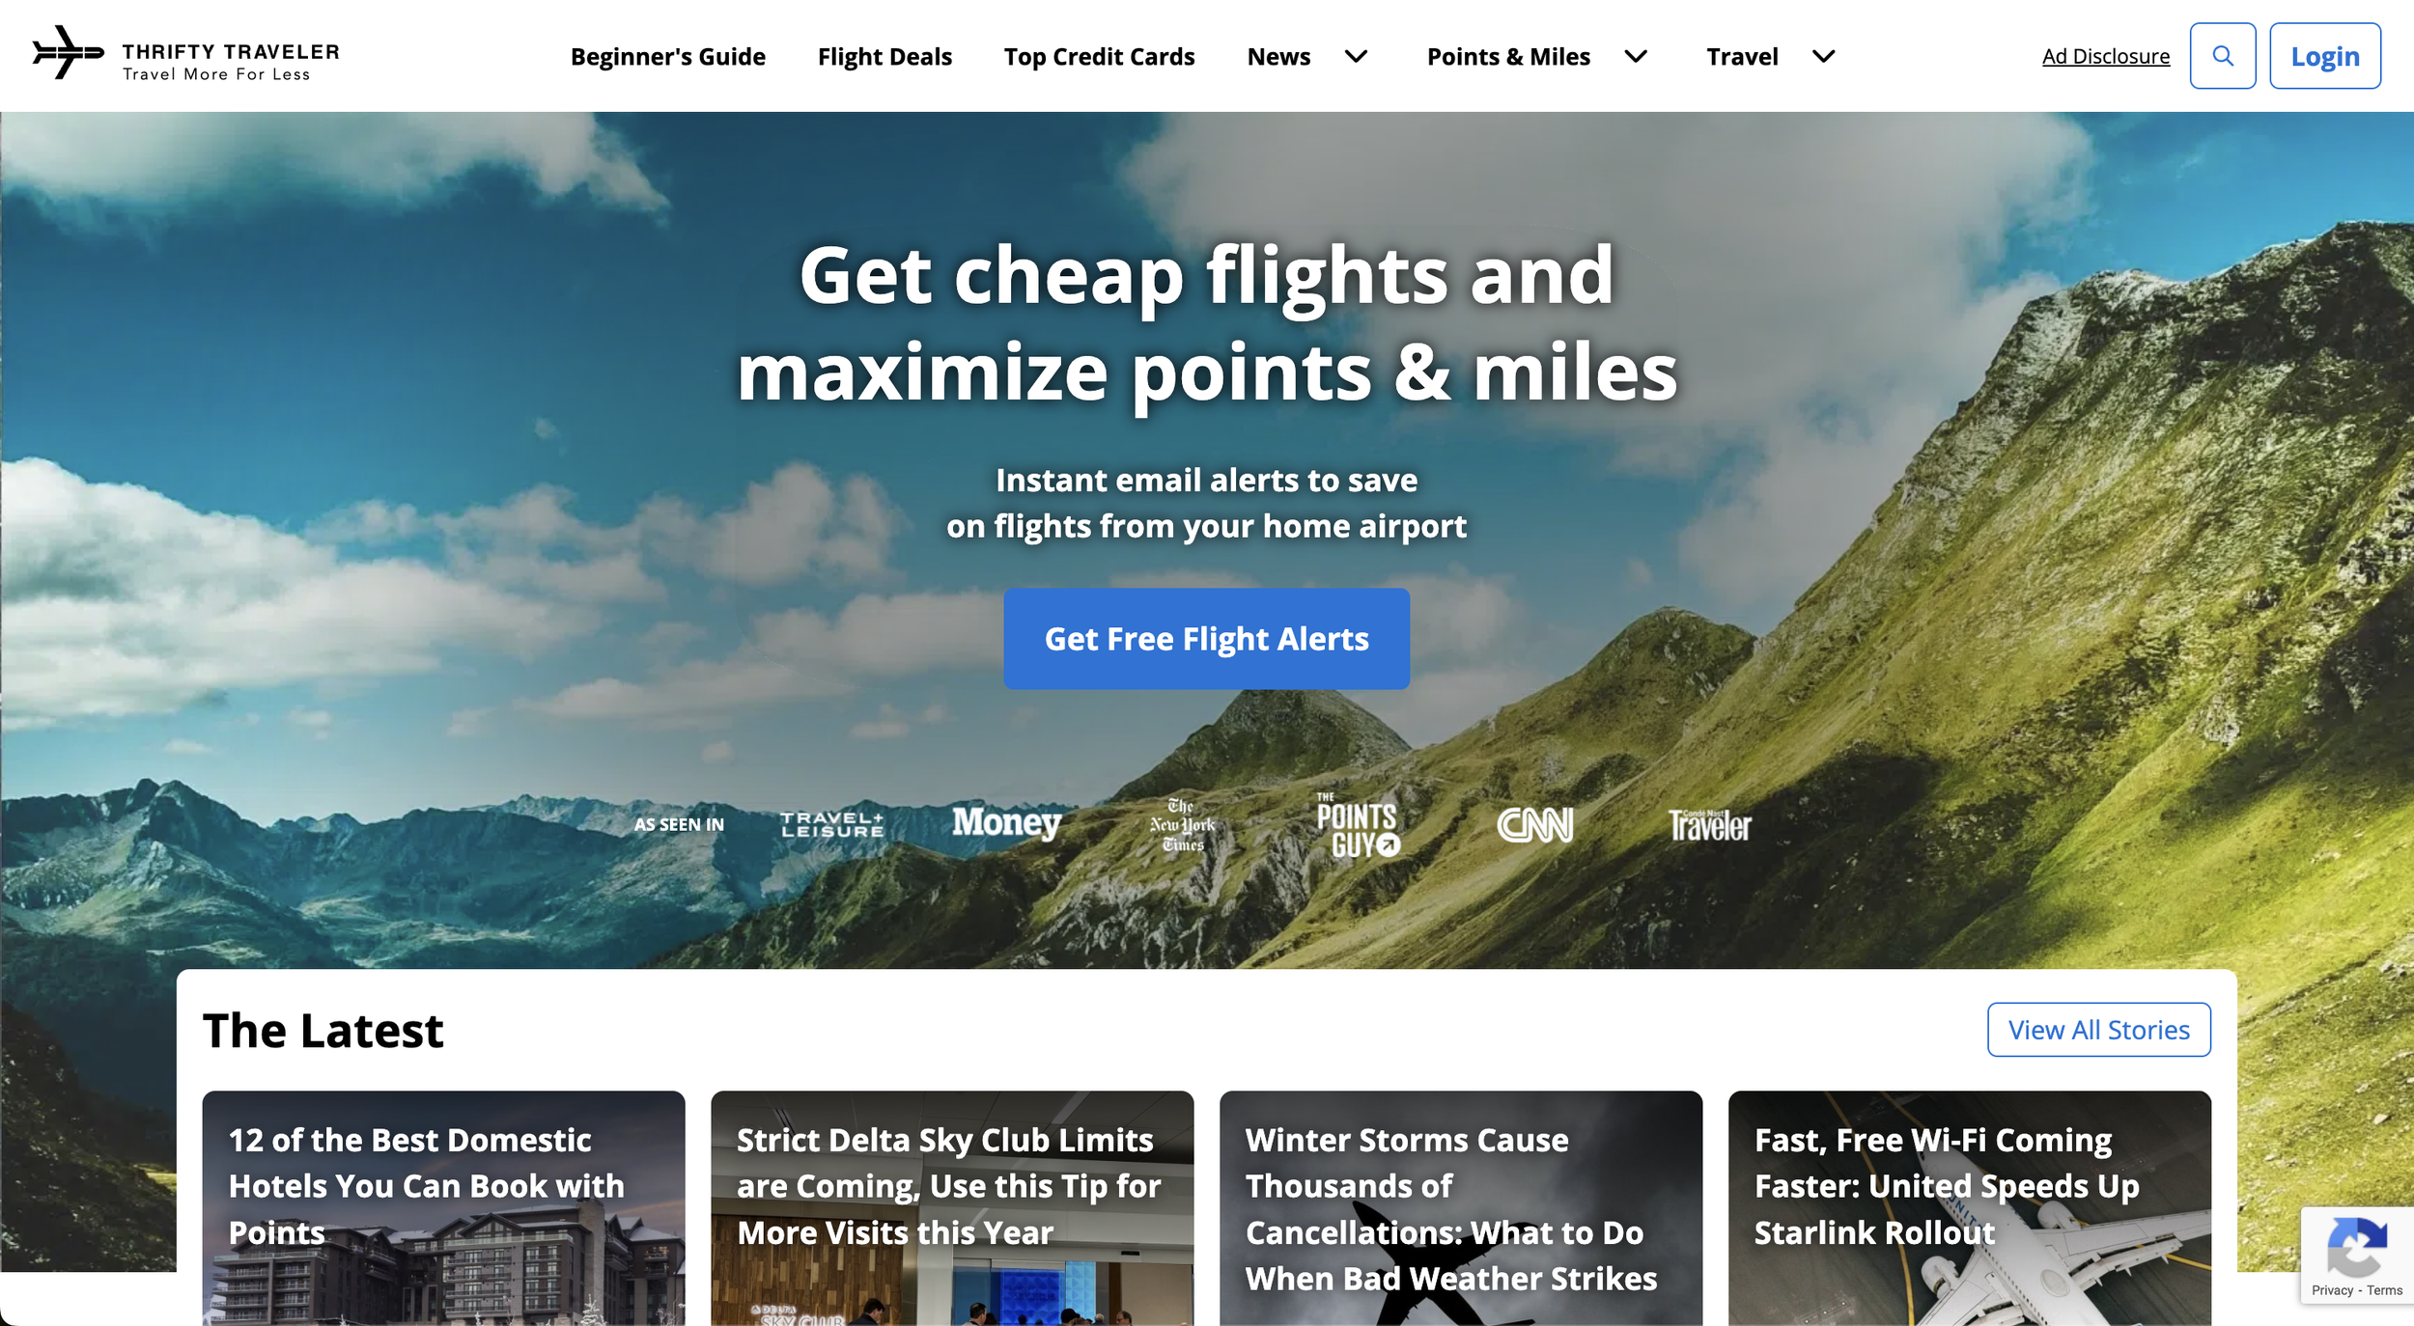Image resolution: width=2414 pixels, height=1326 pixels.
Task: Open the Best Domestic Hotels article card
Action: coord(443,1207)
